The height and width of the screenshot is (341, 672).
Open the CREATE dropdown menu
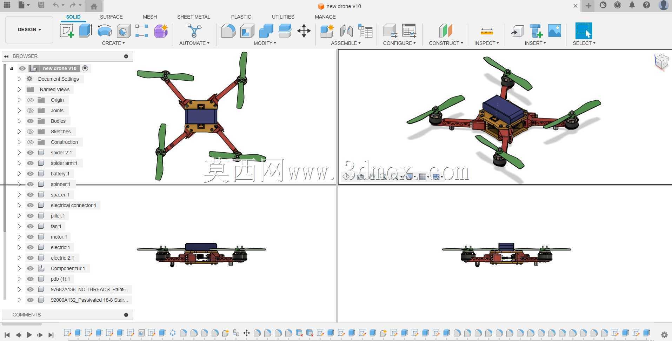pyautogui.click(x=113, y=43)
